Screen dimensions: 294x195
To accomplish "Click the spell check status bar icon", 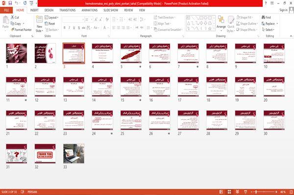I will tap(23, 192).
